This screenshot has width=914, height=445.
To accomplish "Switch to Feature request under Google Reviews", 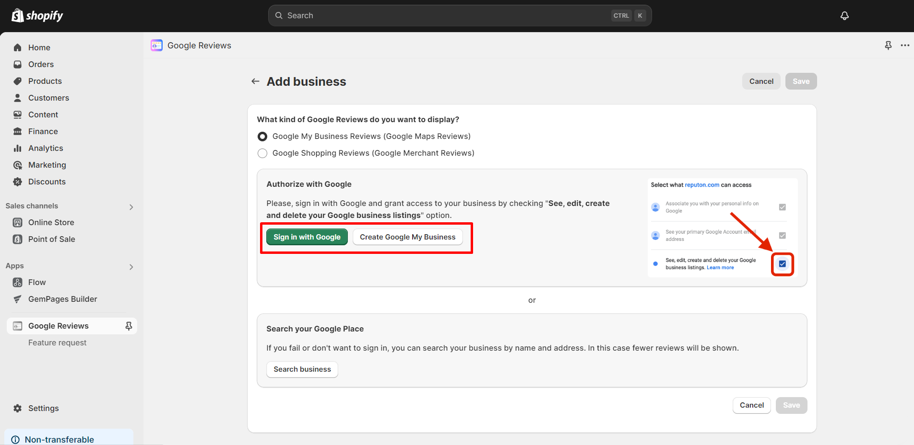I will point(57,342).
